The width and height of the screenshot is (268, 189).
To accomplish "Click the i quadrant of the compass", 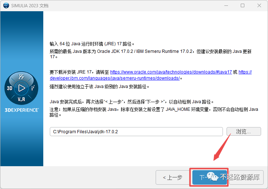I will tap(33, 88).
